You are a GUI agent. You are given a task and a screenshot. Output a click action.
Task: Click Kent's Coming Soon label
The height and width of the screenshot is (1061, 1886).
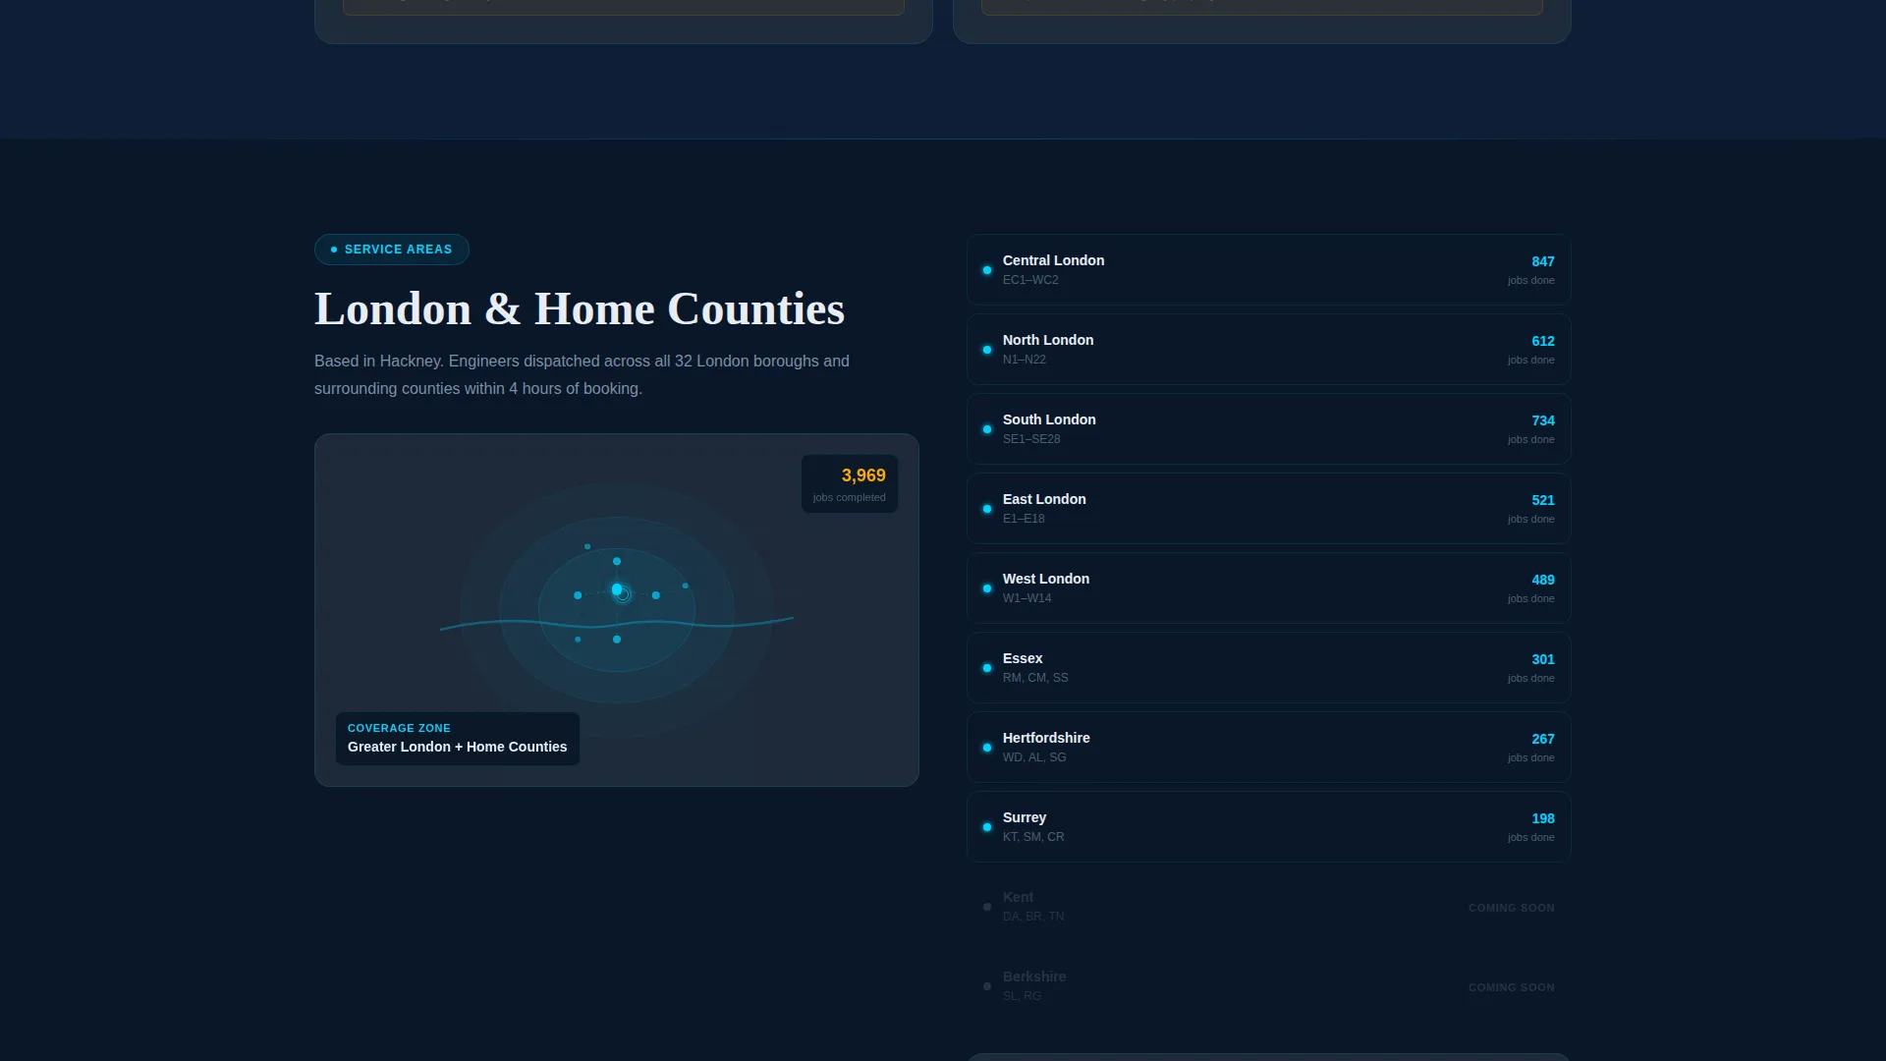1511,908
